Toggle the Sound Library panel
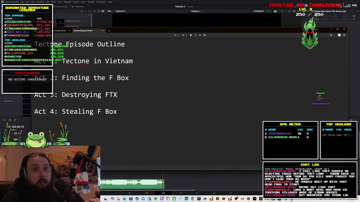 [60, 6]
